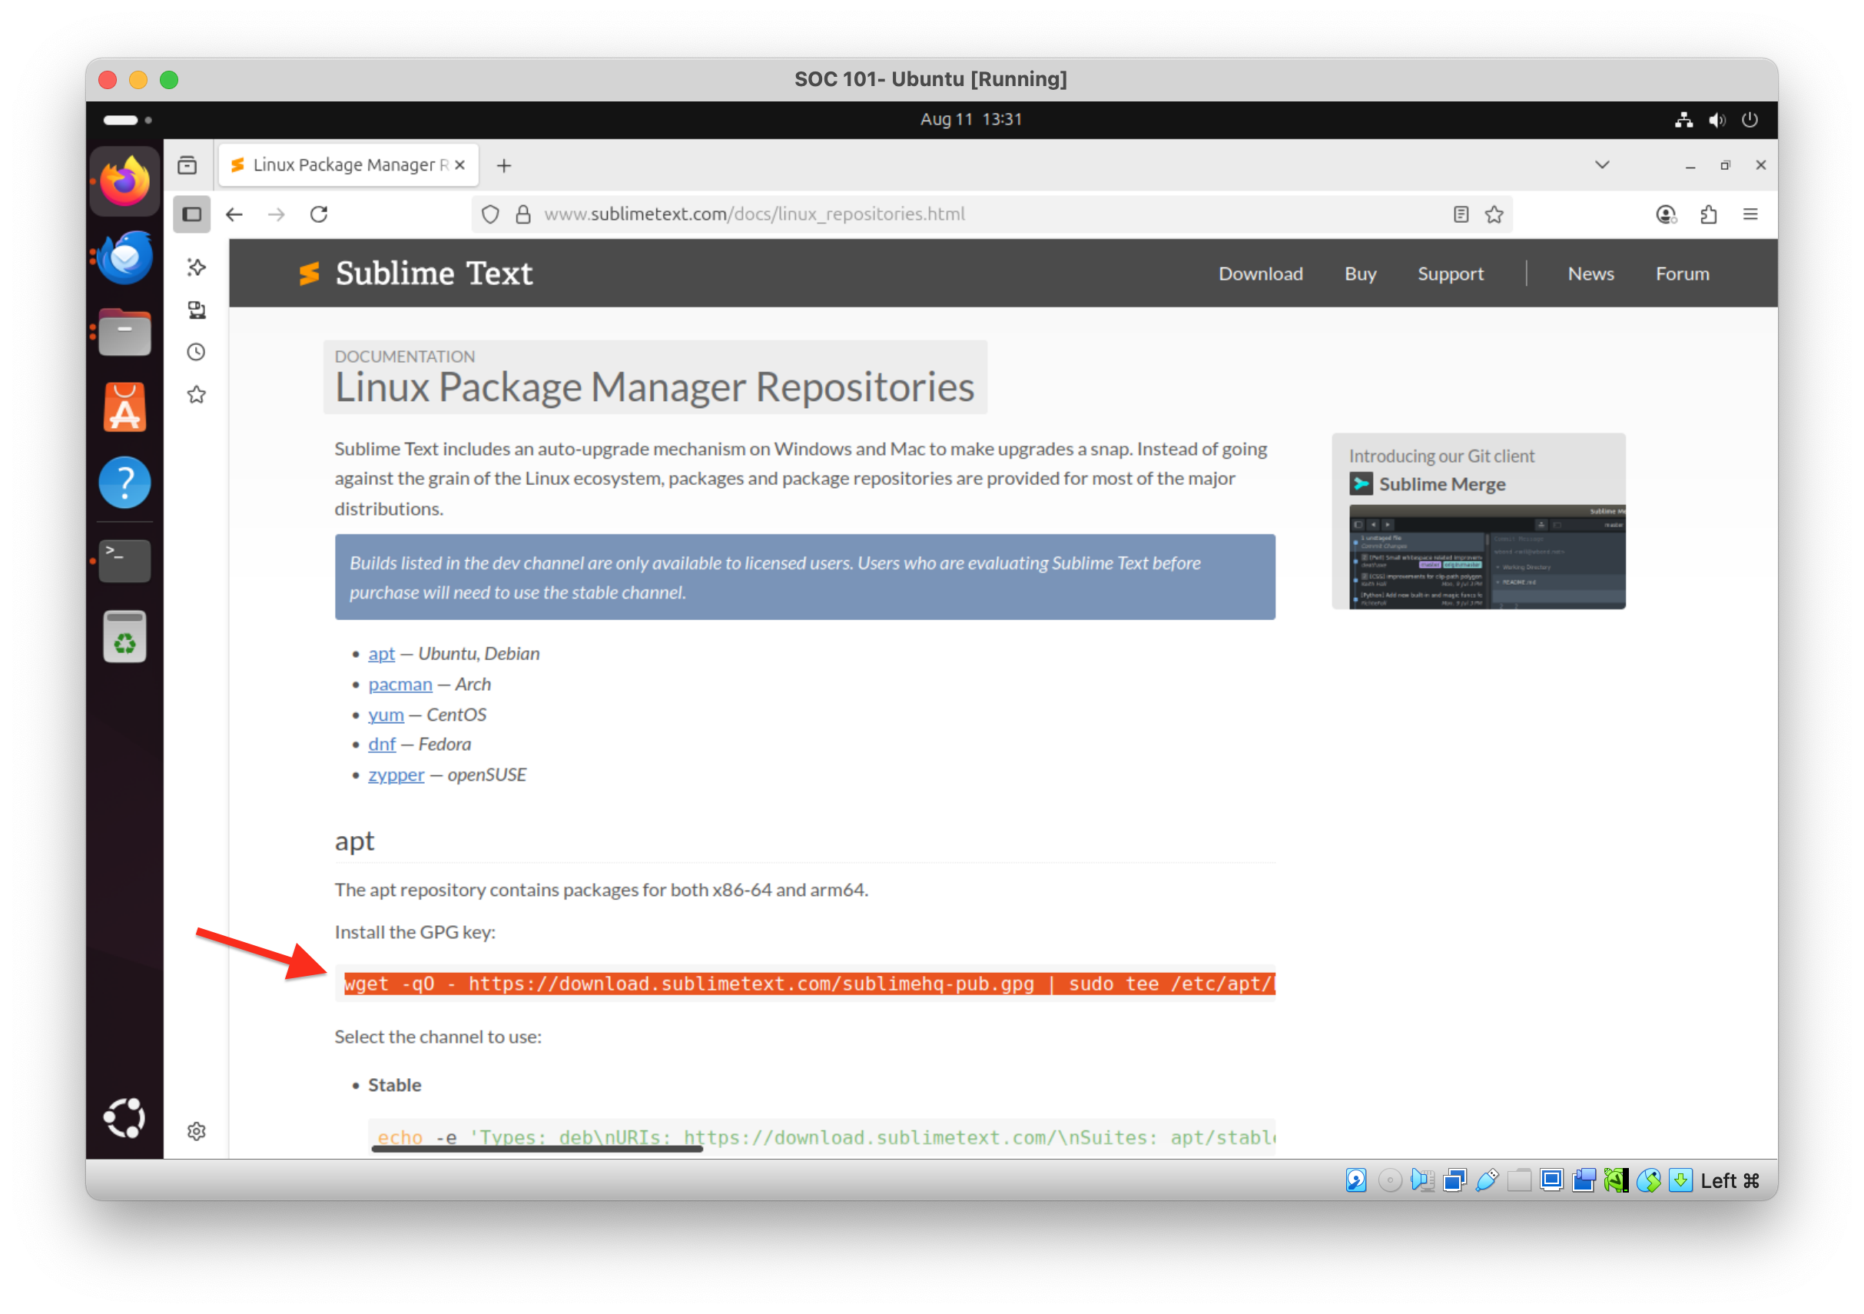Reload the current page
The height and width of the screenshot is (1314, 1864).
[319, 214]
